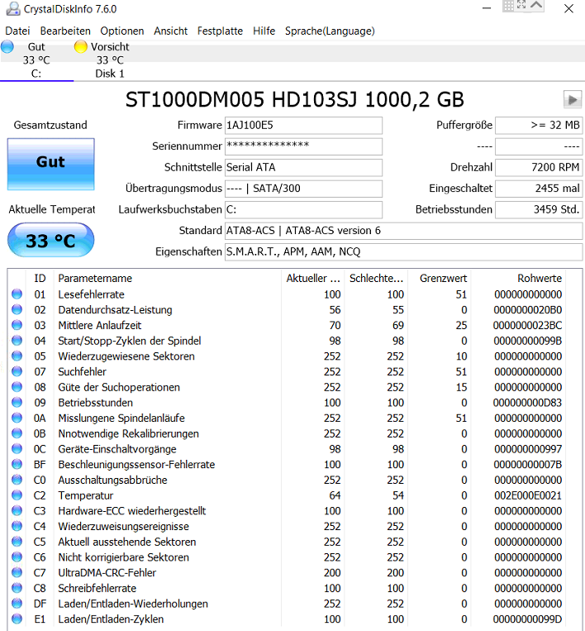Image resolution: width=585 pixels, height=631 pixels.
Task: Click status icon for Misslungene Spindelanläufe
Action: tap(17, 418)
